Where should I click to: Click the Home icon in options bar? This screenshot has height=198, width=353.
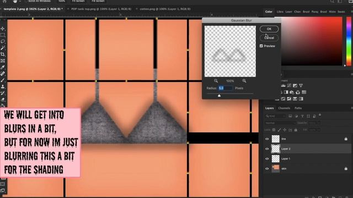[4, 1]
